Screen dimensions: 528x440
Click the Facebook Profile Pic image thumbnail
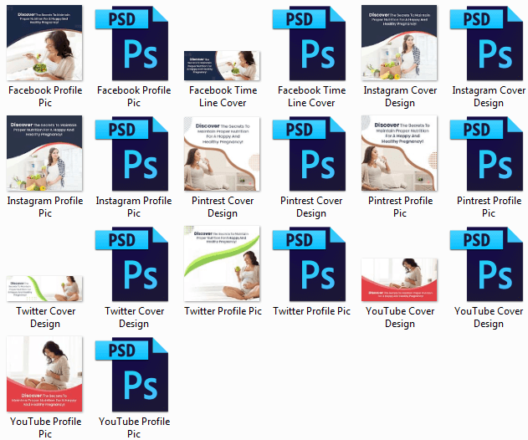click(x=44, y=43)
